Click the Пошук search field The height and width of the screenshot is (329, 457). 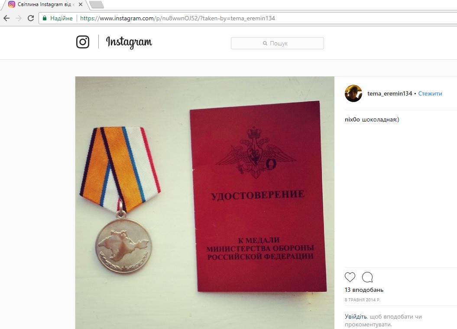pyautogui.click(x=277, y=43)
